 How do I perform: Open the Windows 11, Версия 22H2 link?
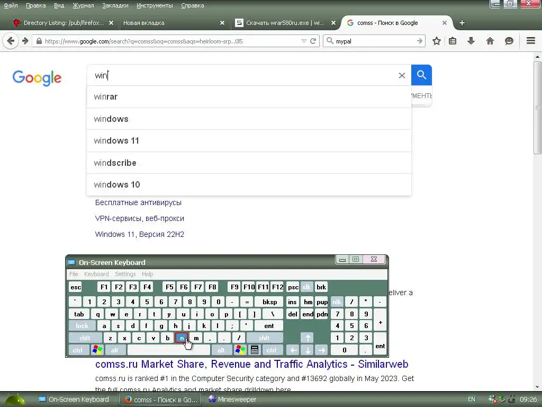pos(140,234)
